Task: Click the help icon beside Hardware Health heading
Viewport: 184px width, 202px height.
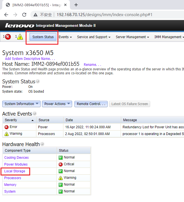Action: pyautogui.click(x=42, y=144)
